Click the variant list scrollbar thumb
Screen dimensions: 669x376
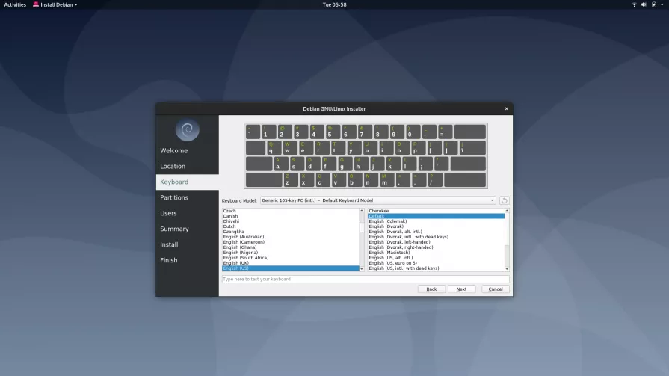point(507,228)
